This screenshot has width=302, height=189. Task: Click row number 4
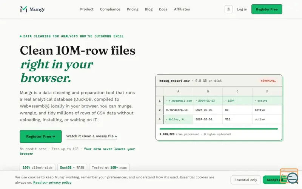(x=160, y=119)
